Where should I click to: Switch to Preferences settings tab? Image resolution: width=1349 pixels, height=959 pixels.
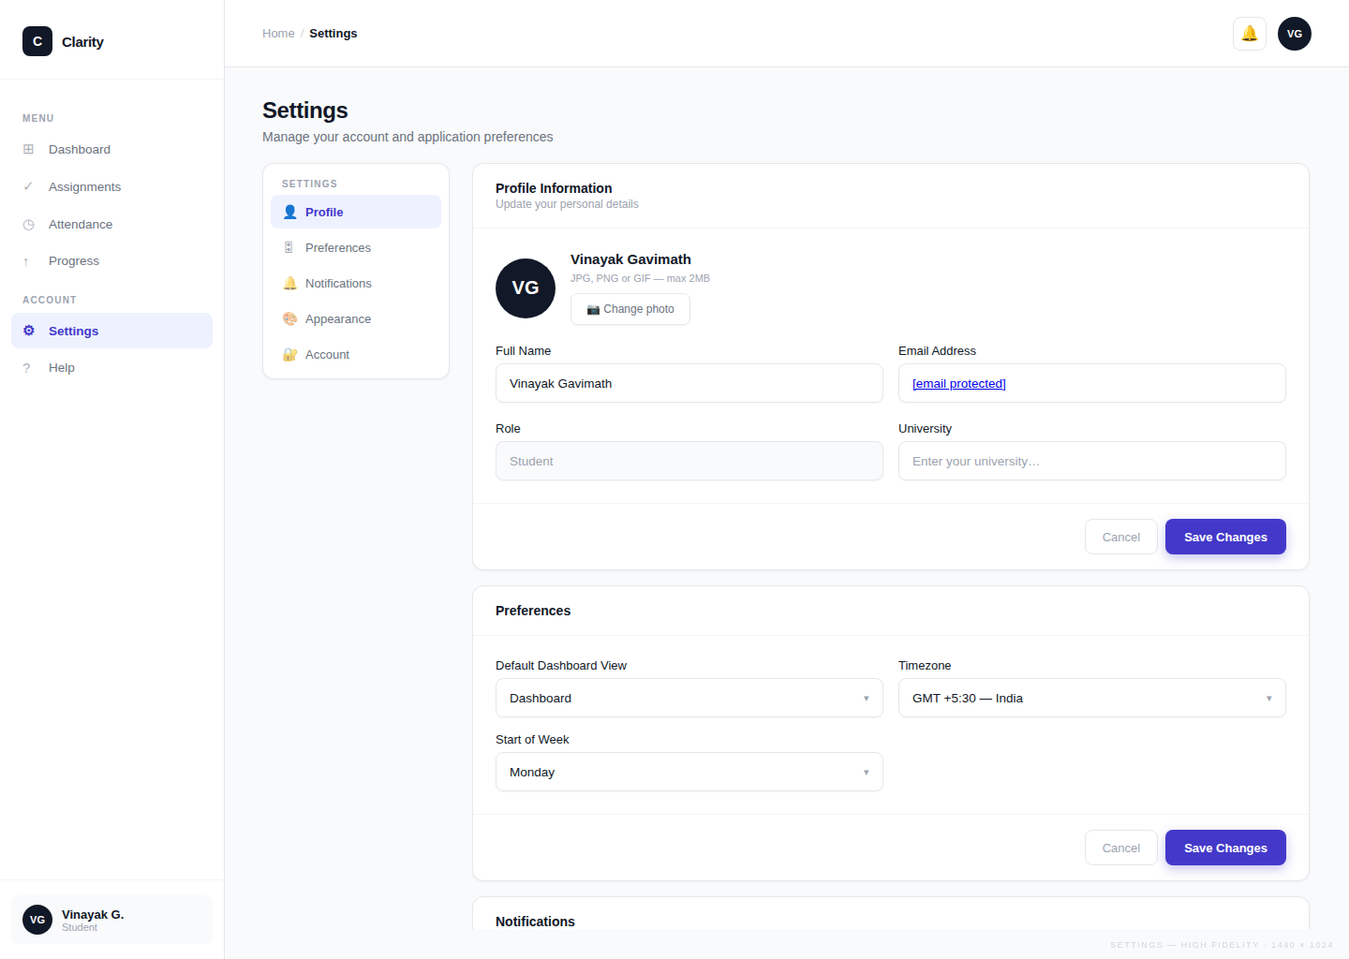pos(338,248)
